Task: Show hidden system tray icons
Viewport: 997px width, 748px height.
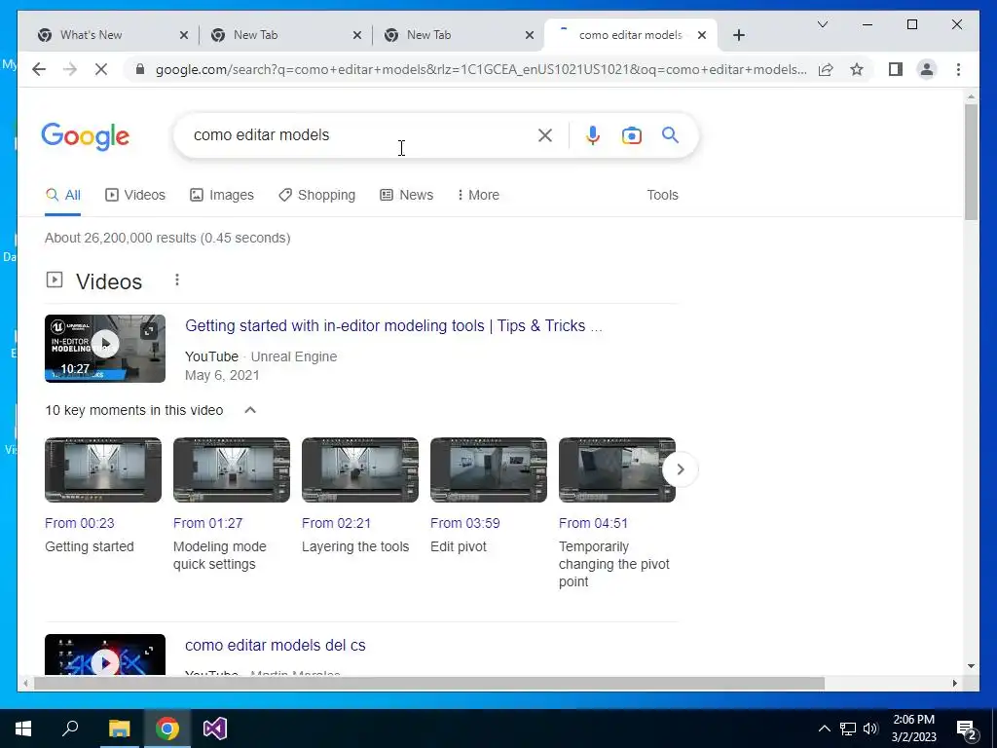Action: (x=824, y=729)
